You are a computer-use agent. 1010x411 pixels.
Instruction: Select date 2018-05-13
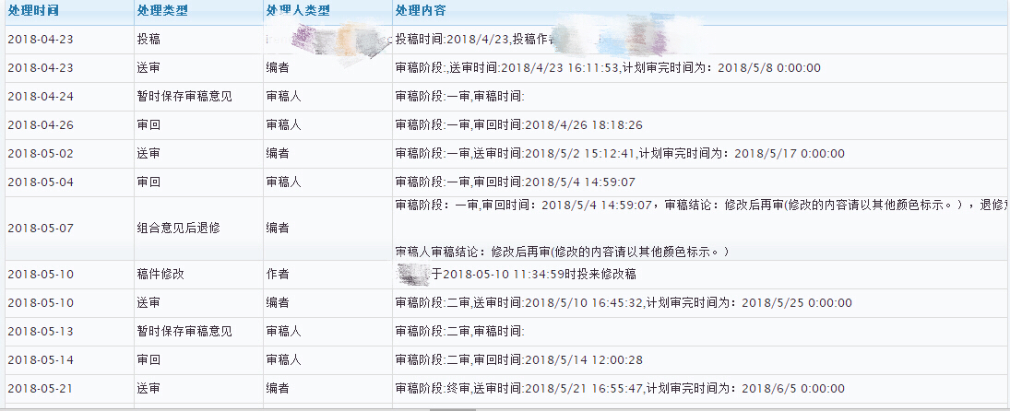(x=41, y=331)
